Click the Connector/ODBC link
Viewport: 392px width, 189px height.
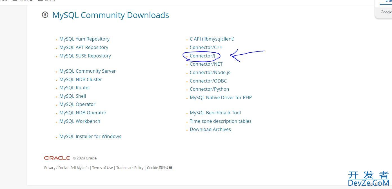coord(208,81)
